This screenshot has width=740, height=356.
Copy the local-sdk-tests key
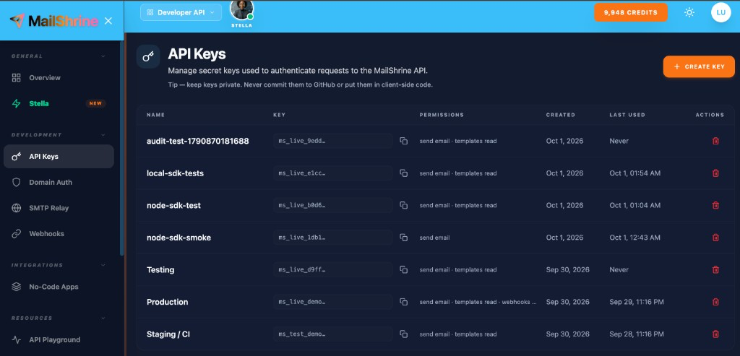(x=403, y=173)
